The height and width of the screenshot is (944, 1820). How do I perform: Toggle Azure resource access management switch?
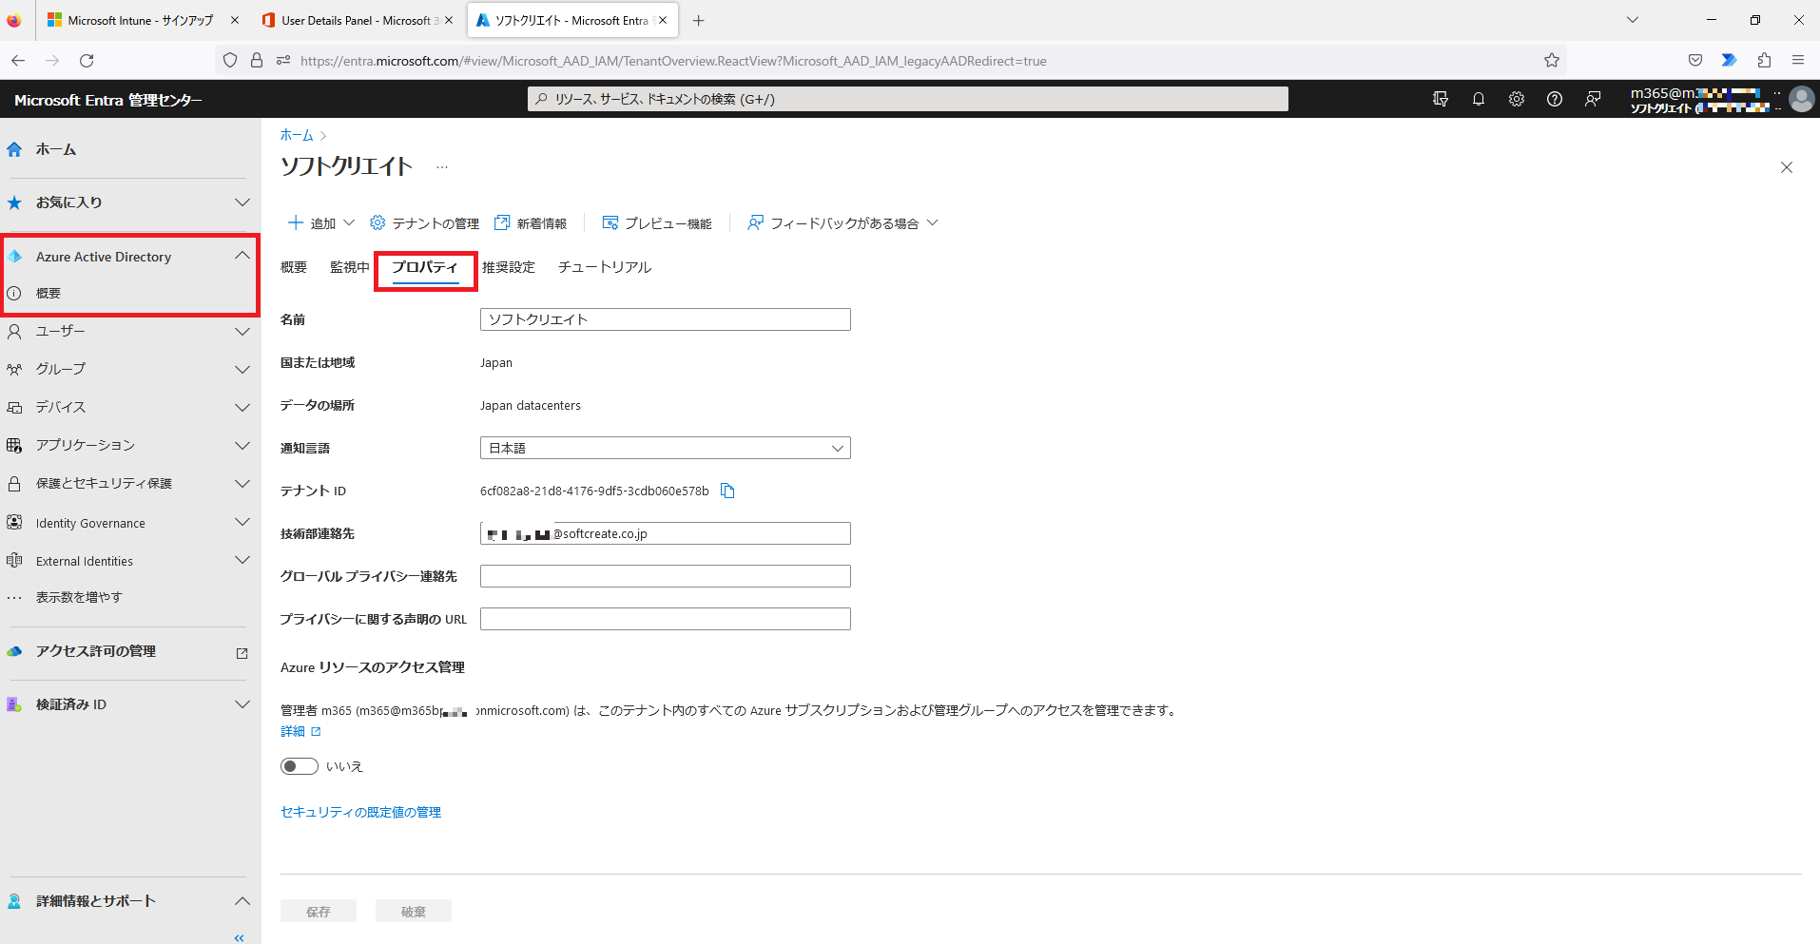coord(300,766)
